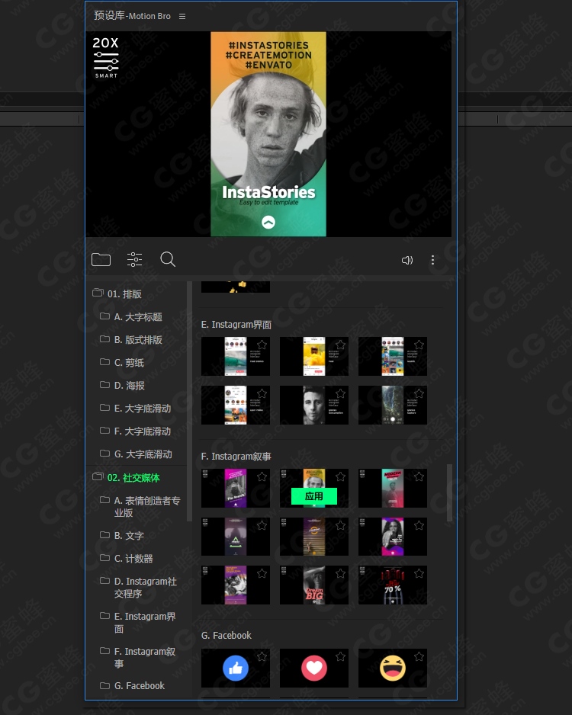Click the G. Facebook section heading
The height and width of the screenshot is (715, 572).
[x=227, y=635]
